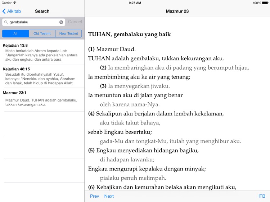Edit the gembalaku search field
The width and height of the screenshot is (270, 202).
click(x=33, y=22)
